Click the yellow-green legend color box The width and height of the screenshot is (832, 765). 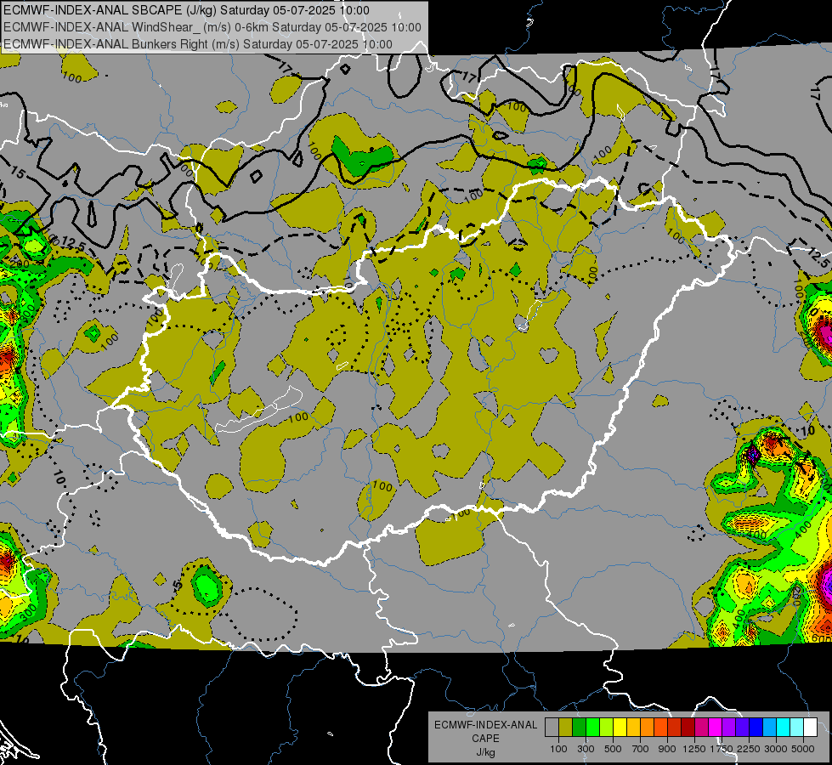click(x=607, y=728)
